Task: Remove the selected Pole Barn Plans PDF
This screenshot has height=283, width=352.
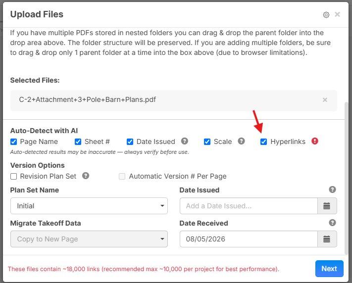Action: pyautogui.click(x=325, y=100)
